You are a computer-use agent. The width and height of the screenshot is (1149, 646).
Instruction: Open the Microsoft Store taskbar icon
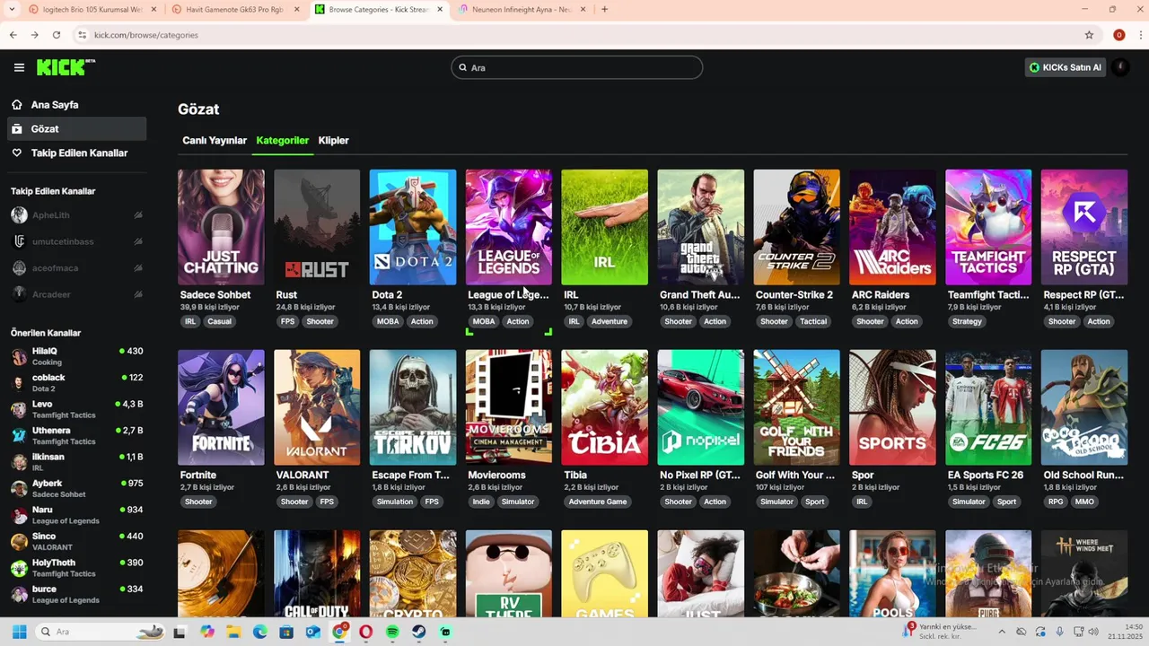(x=286, y=632)
